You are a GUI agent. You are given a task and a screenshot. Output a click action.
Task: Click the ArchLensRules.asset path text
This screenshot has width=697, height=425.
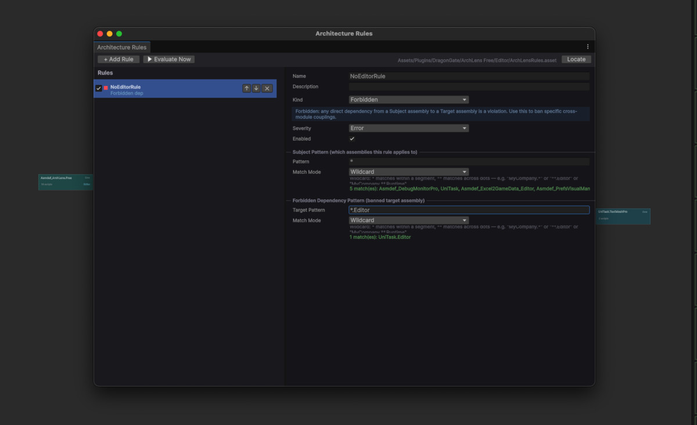click(477, 60)
